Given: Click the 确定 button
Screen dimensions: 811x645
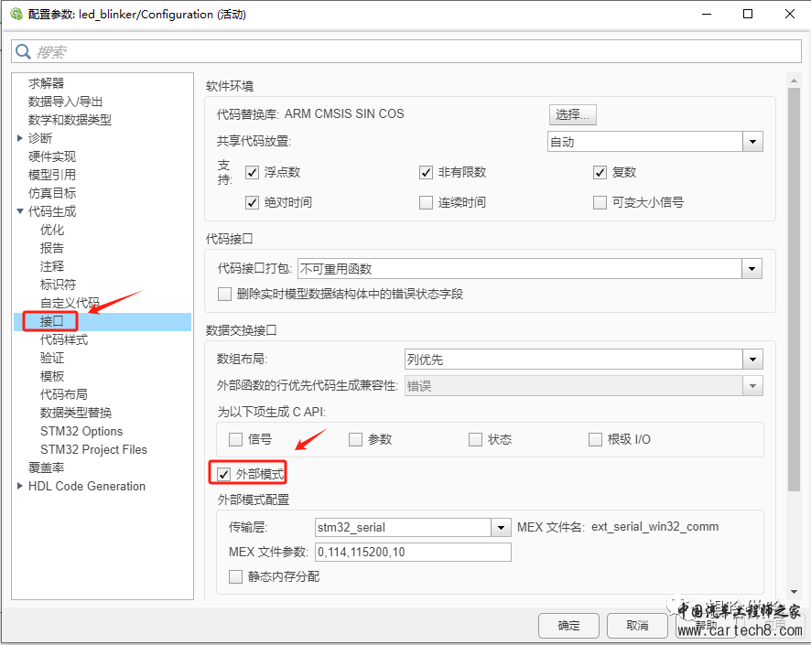Looking at the screenshot, I should point(568,626).
